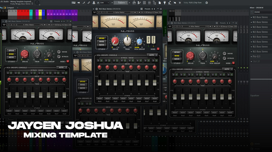Viewport: 272px width, 152px height.
Task: Open Presets menu in left Mike Master window
Action: pyautogui.click(x=57, y=21)
